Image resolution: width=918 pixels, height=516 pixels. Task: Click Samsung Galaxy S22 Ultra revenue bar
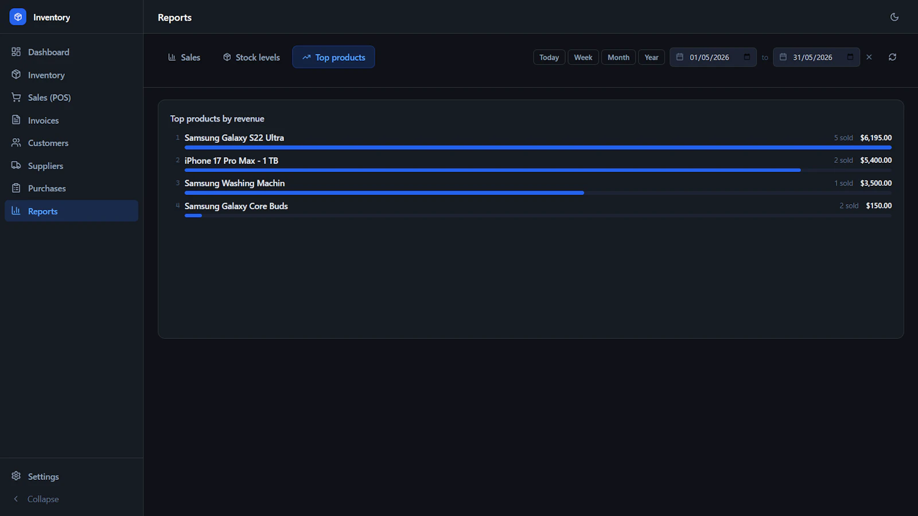click(538, 147)
